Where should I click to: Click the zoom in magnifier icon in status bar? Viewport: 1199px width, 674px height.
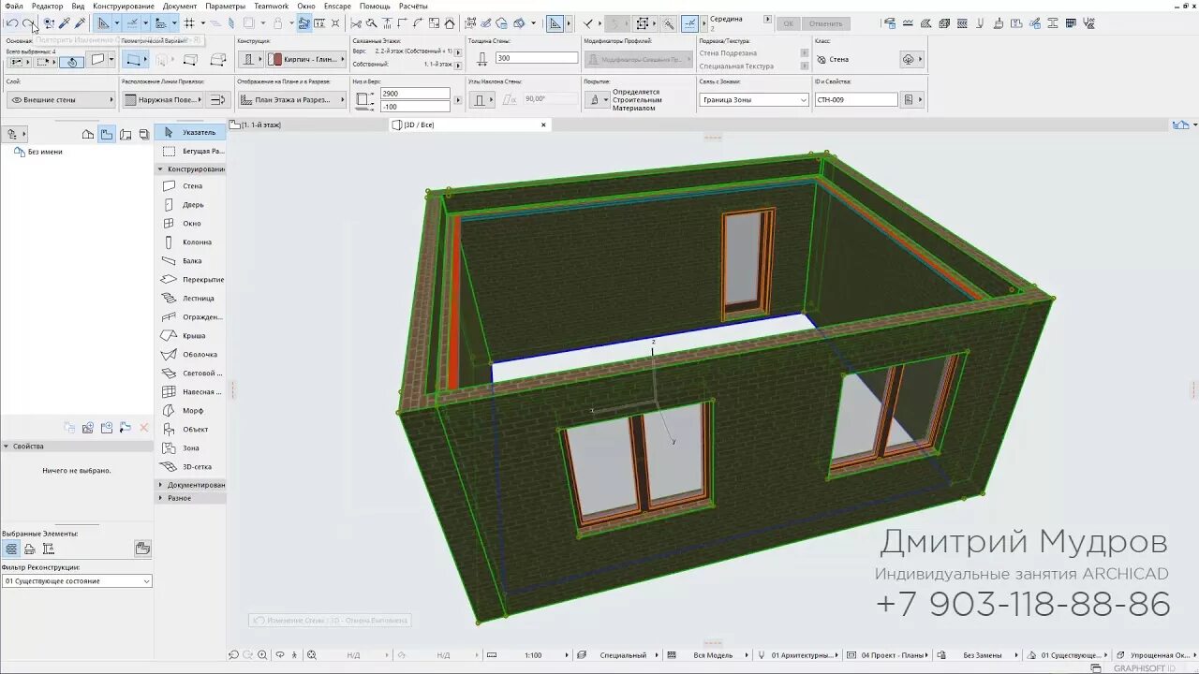click(x=262, y=655)
